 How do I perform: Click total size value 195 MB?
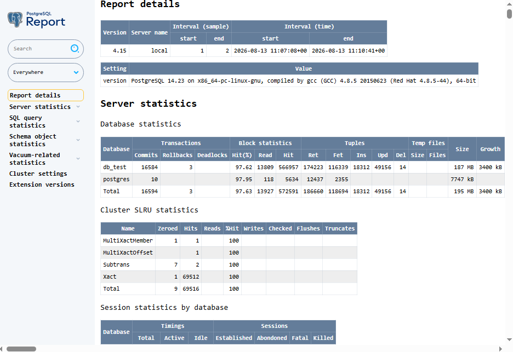click(464, 192)
